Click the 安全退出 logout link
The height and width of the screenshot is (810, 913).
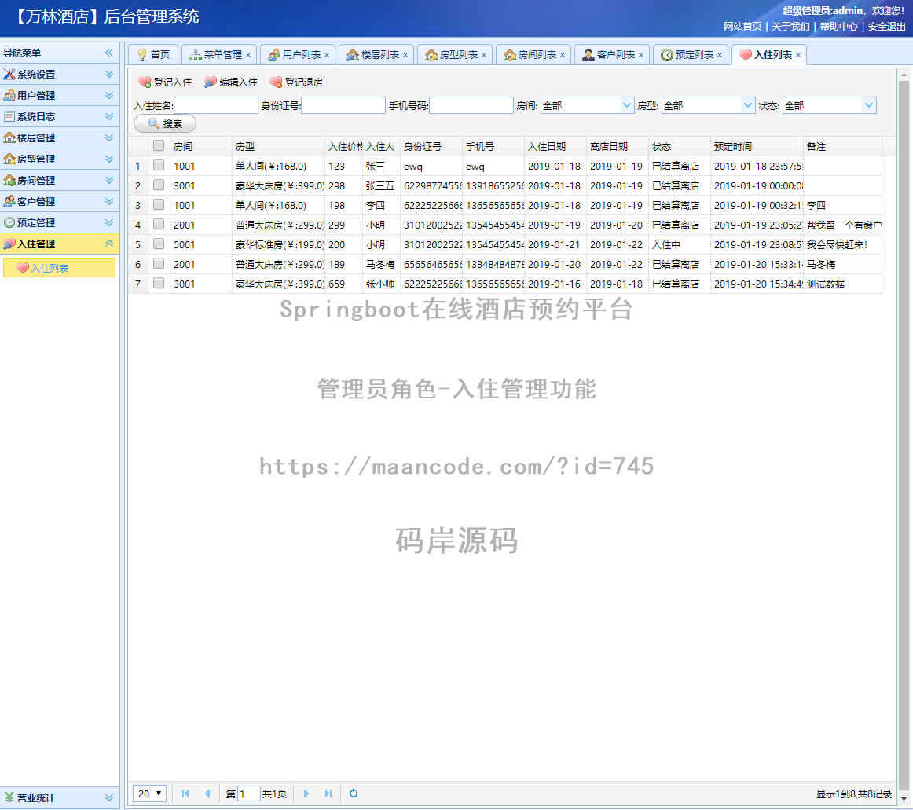[x=887, y=27]
